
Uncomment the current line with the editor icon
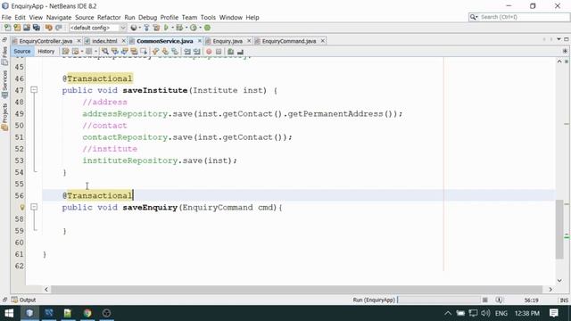(x=240, y=52)
